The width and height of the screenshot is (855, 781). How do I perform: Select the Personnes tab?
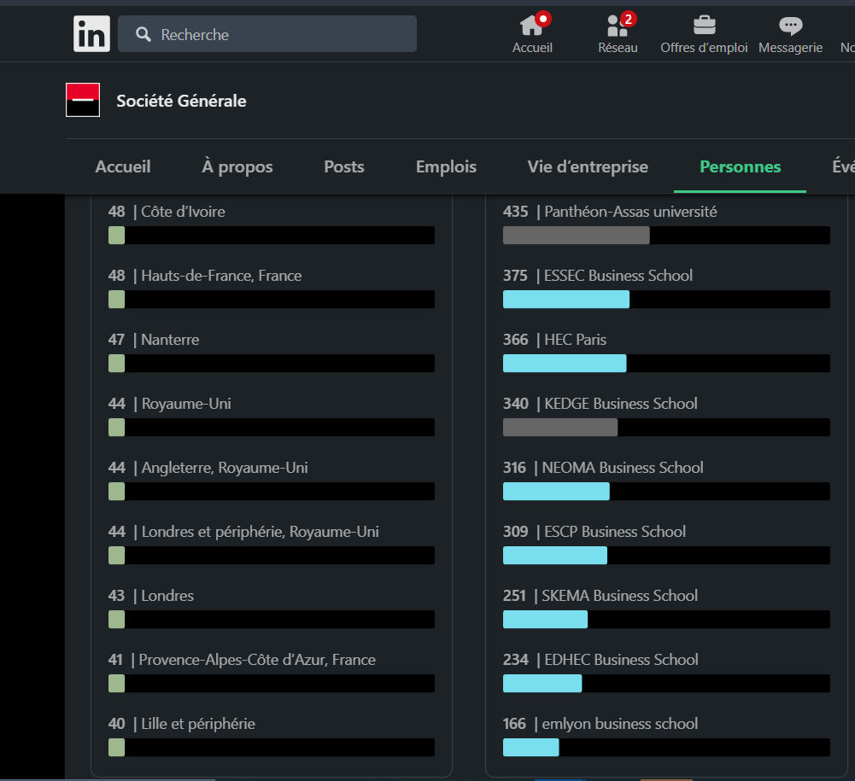[x=740, y=166]
